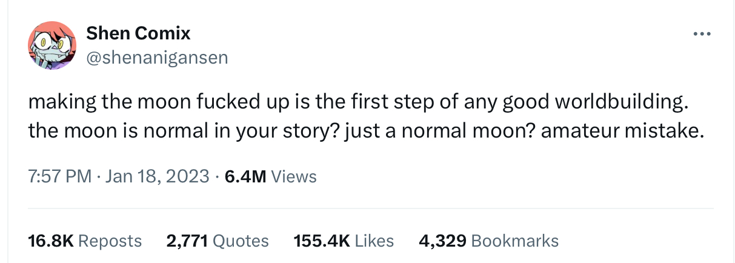Click the 7:57 PM timestamp
Viewport: 735px width, 263px height.
click(59, 176)
